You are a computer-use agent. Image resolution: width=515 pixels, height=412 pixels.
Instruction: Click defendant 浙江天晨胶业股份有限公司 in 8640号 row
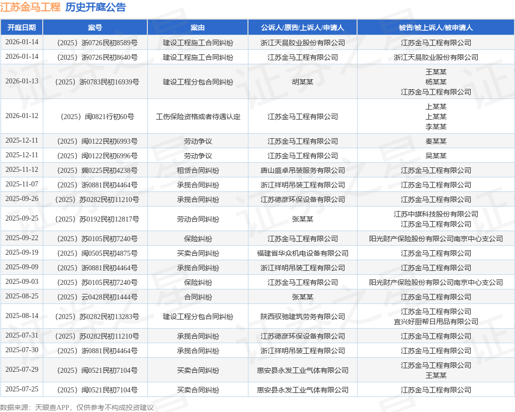tap(436, 57)
